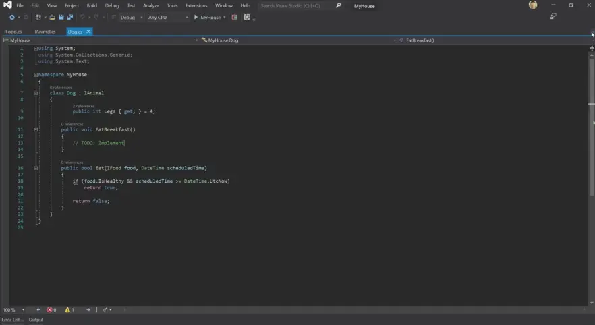The height and width of the screenshot is (325, 595).
Task: Click the search magnifier icon
Action: point(338,5)
